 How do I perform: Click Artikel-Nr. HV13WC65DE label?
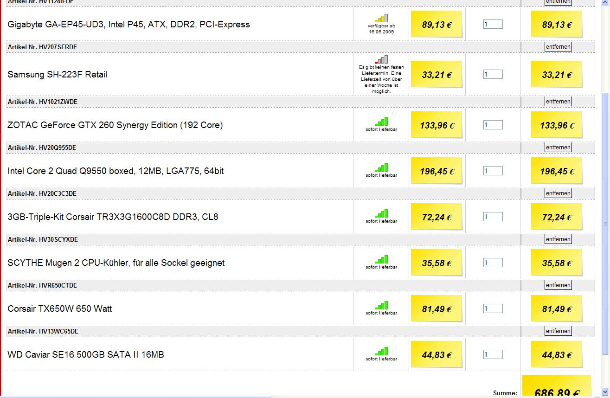[43, 331]
